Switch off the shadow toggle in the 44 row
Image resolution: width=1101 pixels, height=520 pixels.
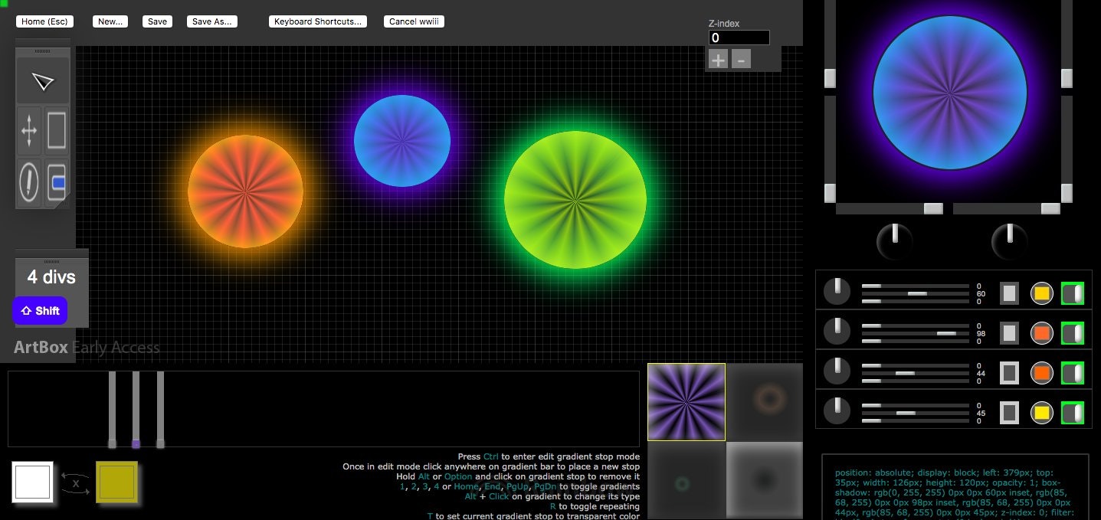[x=1072, y=372]
